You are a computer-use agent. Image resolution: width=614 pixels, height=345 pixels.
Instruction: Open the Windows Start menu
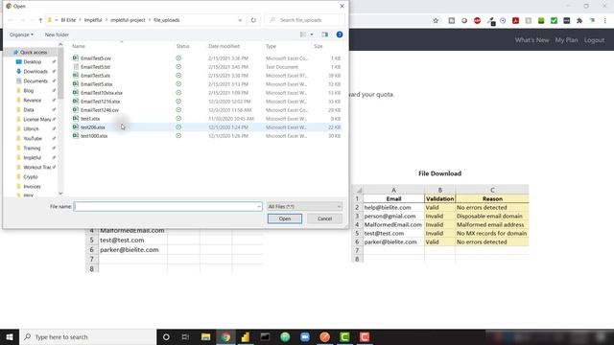point(10,336)
